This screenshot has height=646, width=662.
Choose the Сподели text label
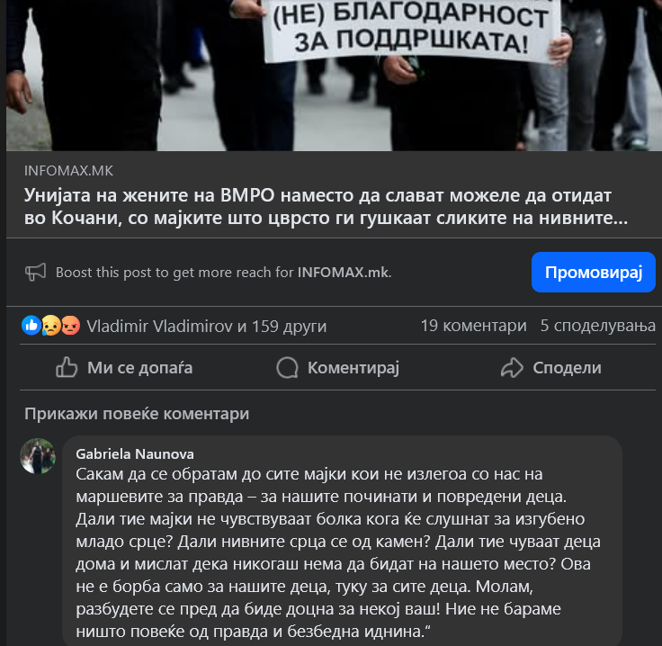(567, 367)
